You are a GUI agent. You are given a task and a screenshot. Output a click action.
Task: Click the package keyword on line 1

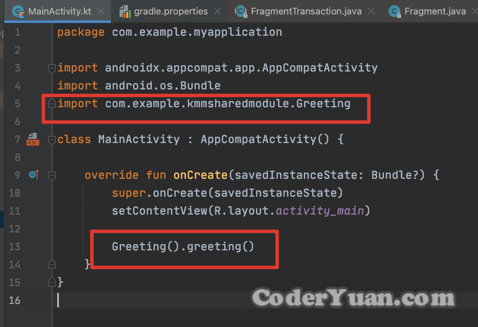pyautogui.click(x=81, y=32)
